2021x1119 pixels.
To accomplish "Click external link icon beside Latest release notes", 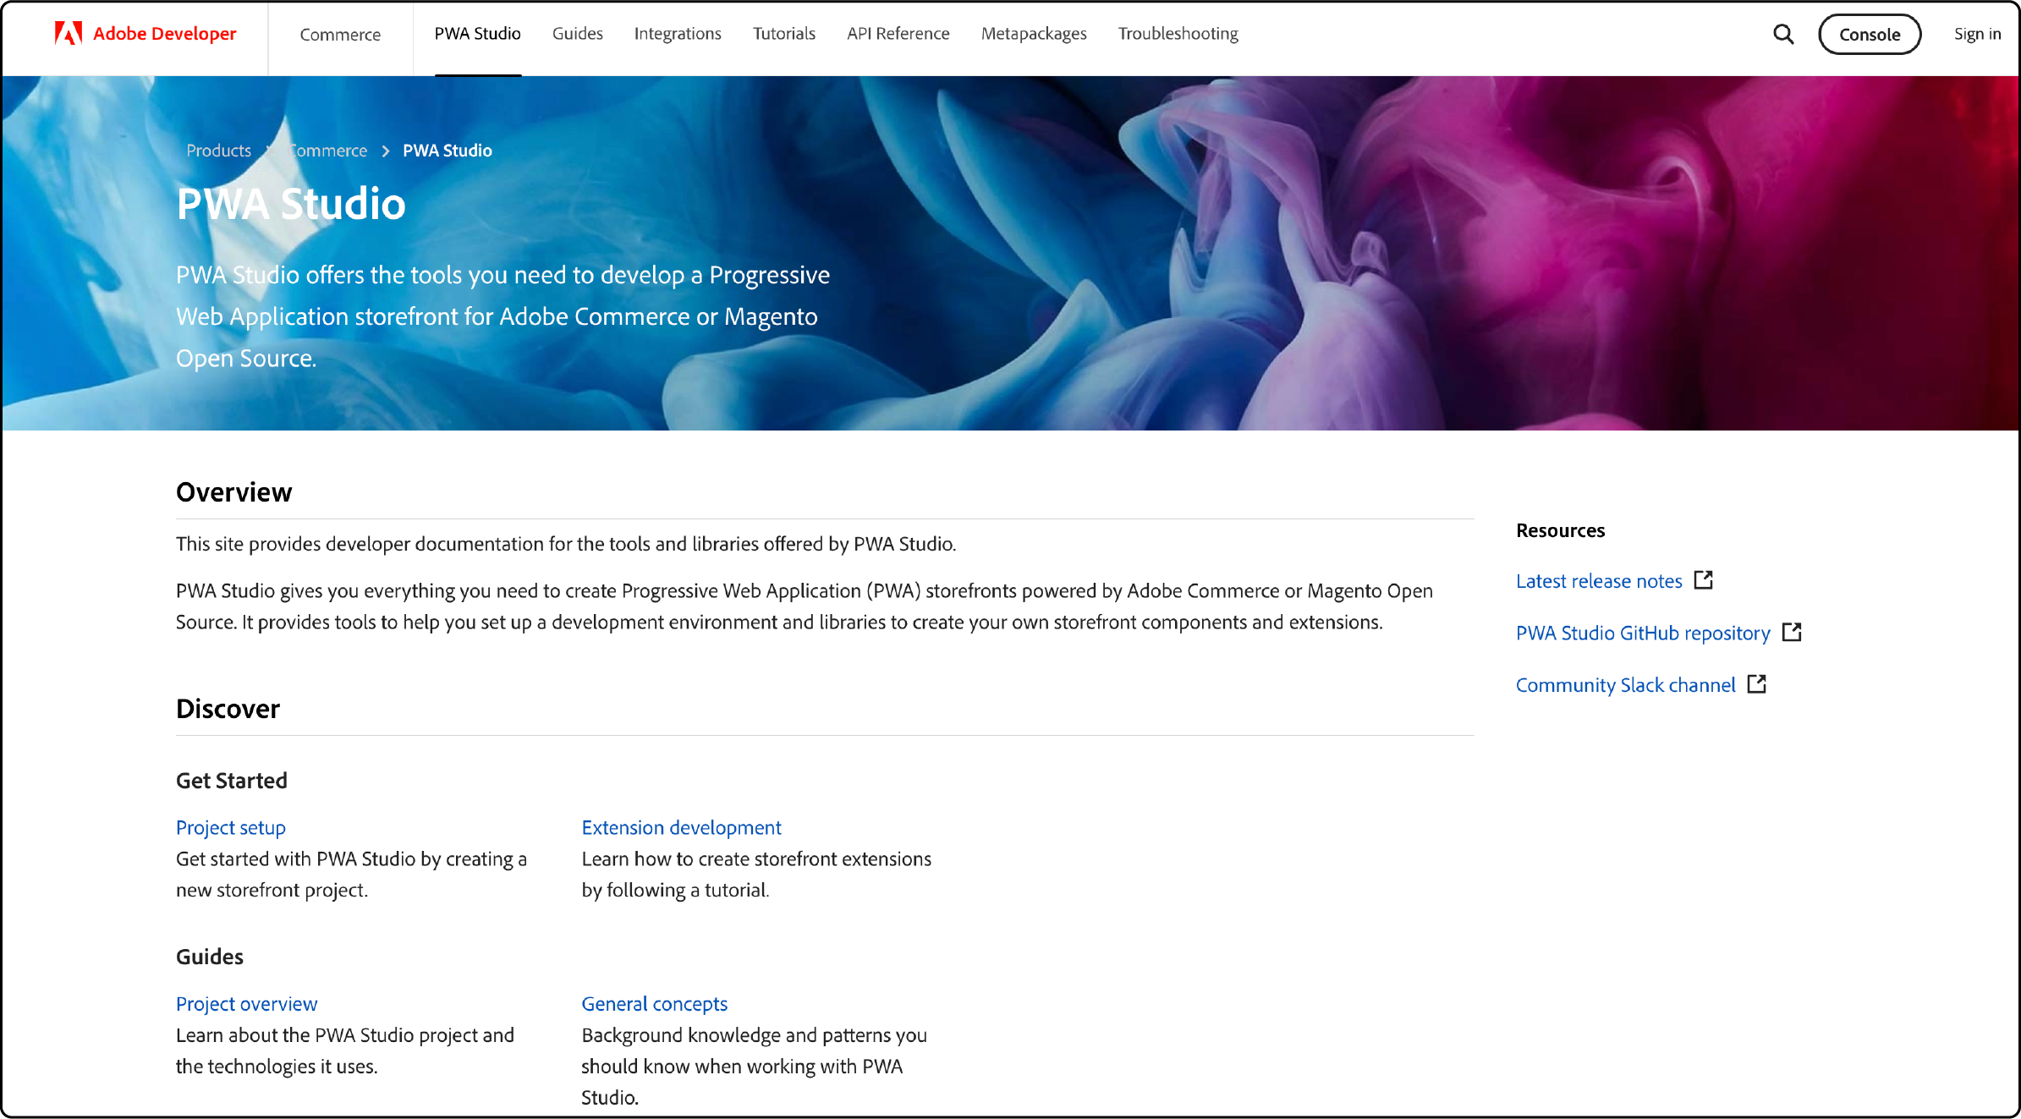I will [1704, 580].
